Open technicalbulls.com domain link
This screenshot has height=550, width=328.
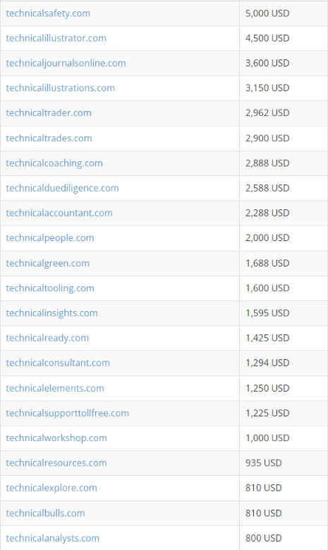46,513
